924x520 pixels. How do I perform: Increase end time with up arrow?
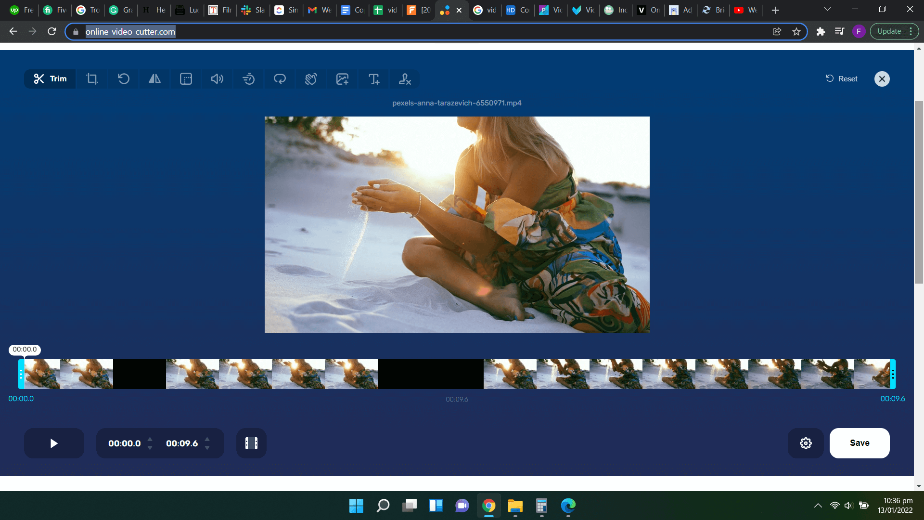[x=207, y=439]
